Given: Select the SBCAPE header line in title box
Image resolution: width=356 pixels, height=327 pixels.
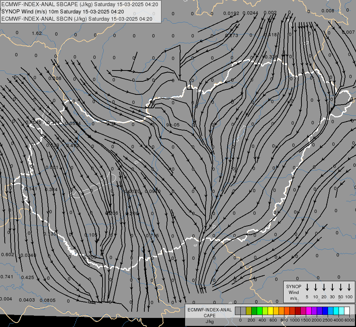Looking at the screenshot, I should tap(80, 4).
